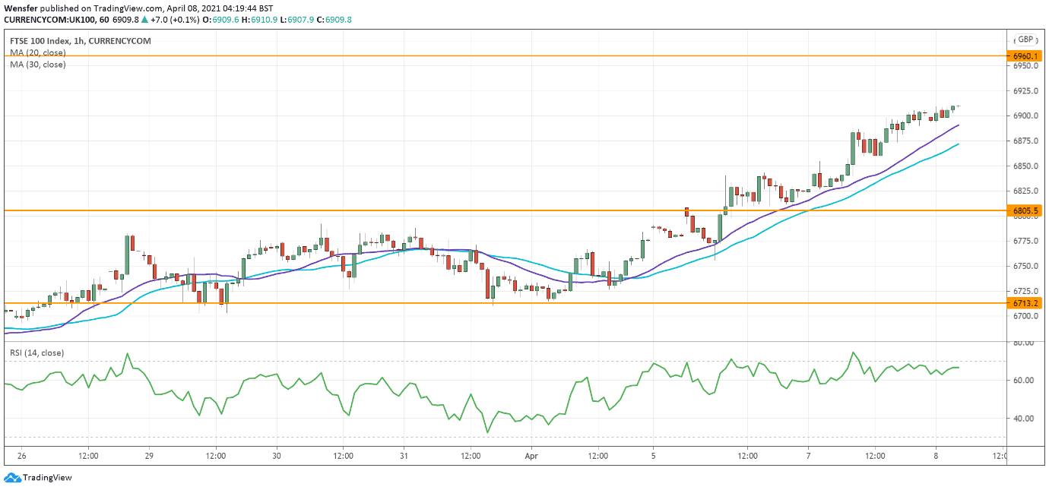Select the MA (20, close) indicator label

tap(38, 53)
